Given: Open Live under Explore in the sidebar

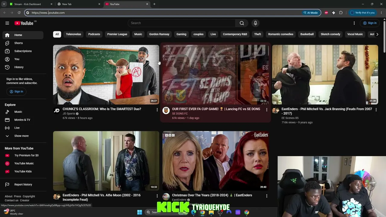Looking at the screenshot, I should pyautogui.click(x=23, y=128).
